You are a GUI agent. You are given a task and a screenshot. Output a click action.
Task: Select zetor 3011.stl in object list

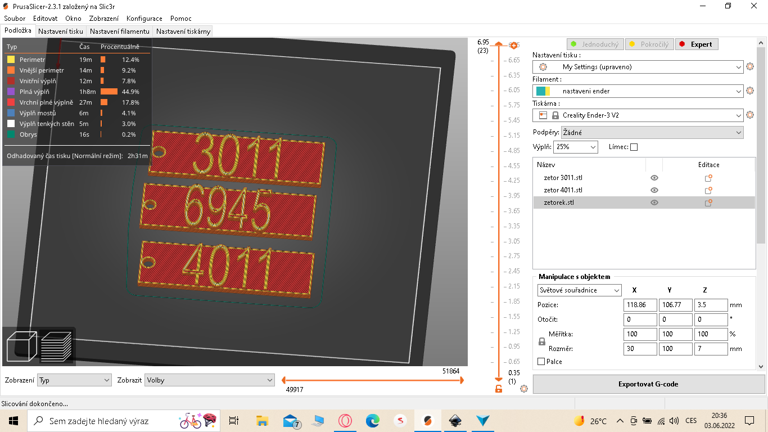click(x=563, y=178)
